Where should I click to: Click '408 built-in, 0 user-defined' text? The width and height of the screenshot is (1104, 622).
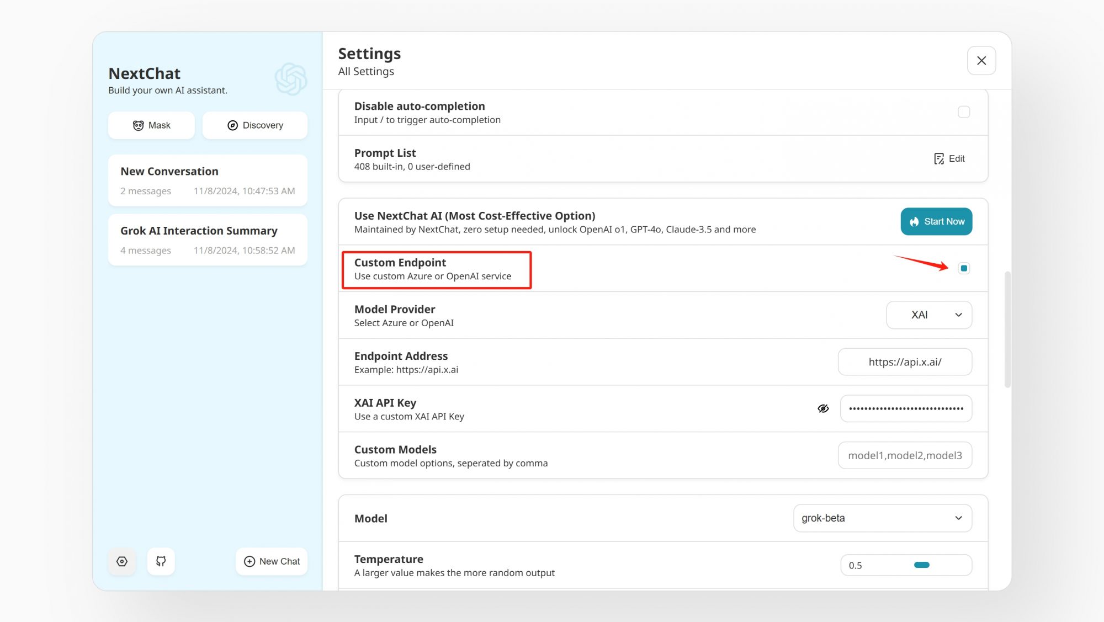[412, 167]
